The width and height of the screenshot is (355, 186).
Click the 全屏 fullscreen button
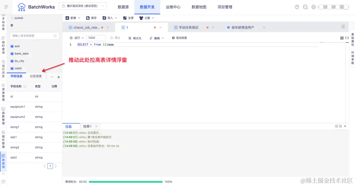(x=128, y=18)
